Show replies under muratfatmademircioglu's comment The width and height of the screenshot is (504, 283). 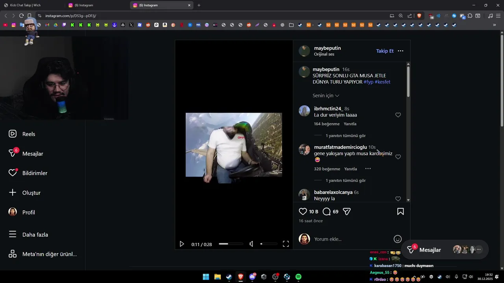[345, 180]
